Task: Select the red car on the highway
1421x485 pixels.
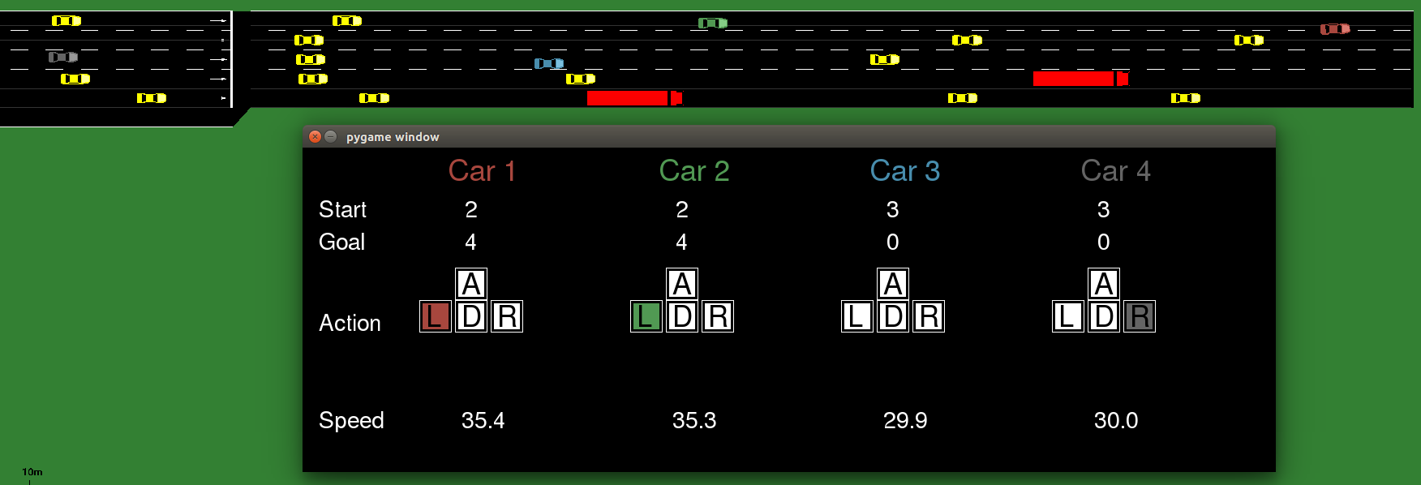Action: click(1335, 29)
